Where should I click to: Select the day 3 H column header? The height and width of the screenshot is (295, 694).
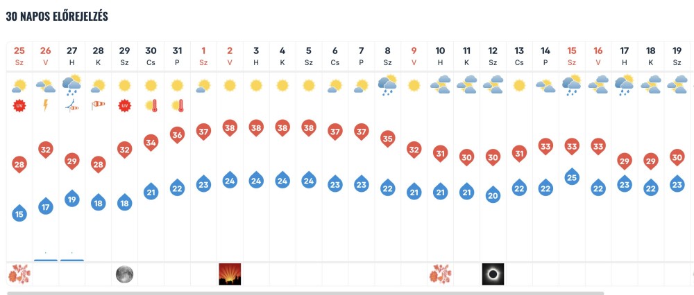(256, 56)
